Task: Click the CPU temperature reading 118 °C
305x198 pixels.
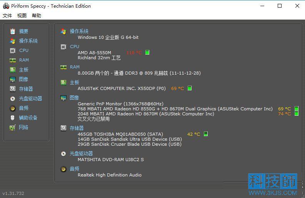Action: [x=134, y=53]
